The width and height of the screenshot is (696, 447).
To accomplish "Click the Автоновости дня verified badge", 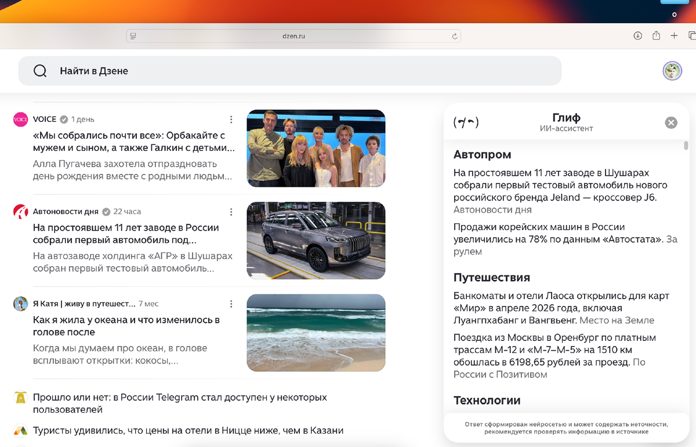I will (x=106, y=212).
